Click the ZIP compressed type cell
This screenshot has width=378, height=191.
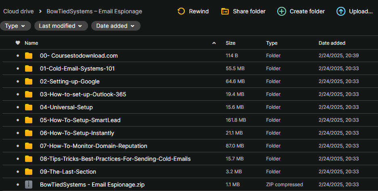click(284, 185)
